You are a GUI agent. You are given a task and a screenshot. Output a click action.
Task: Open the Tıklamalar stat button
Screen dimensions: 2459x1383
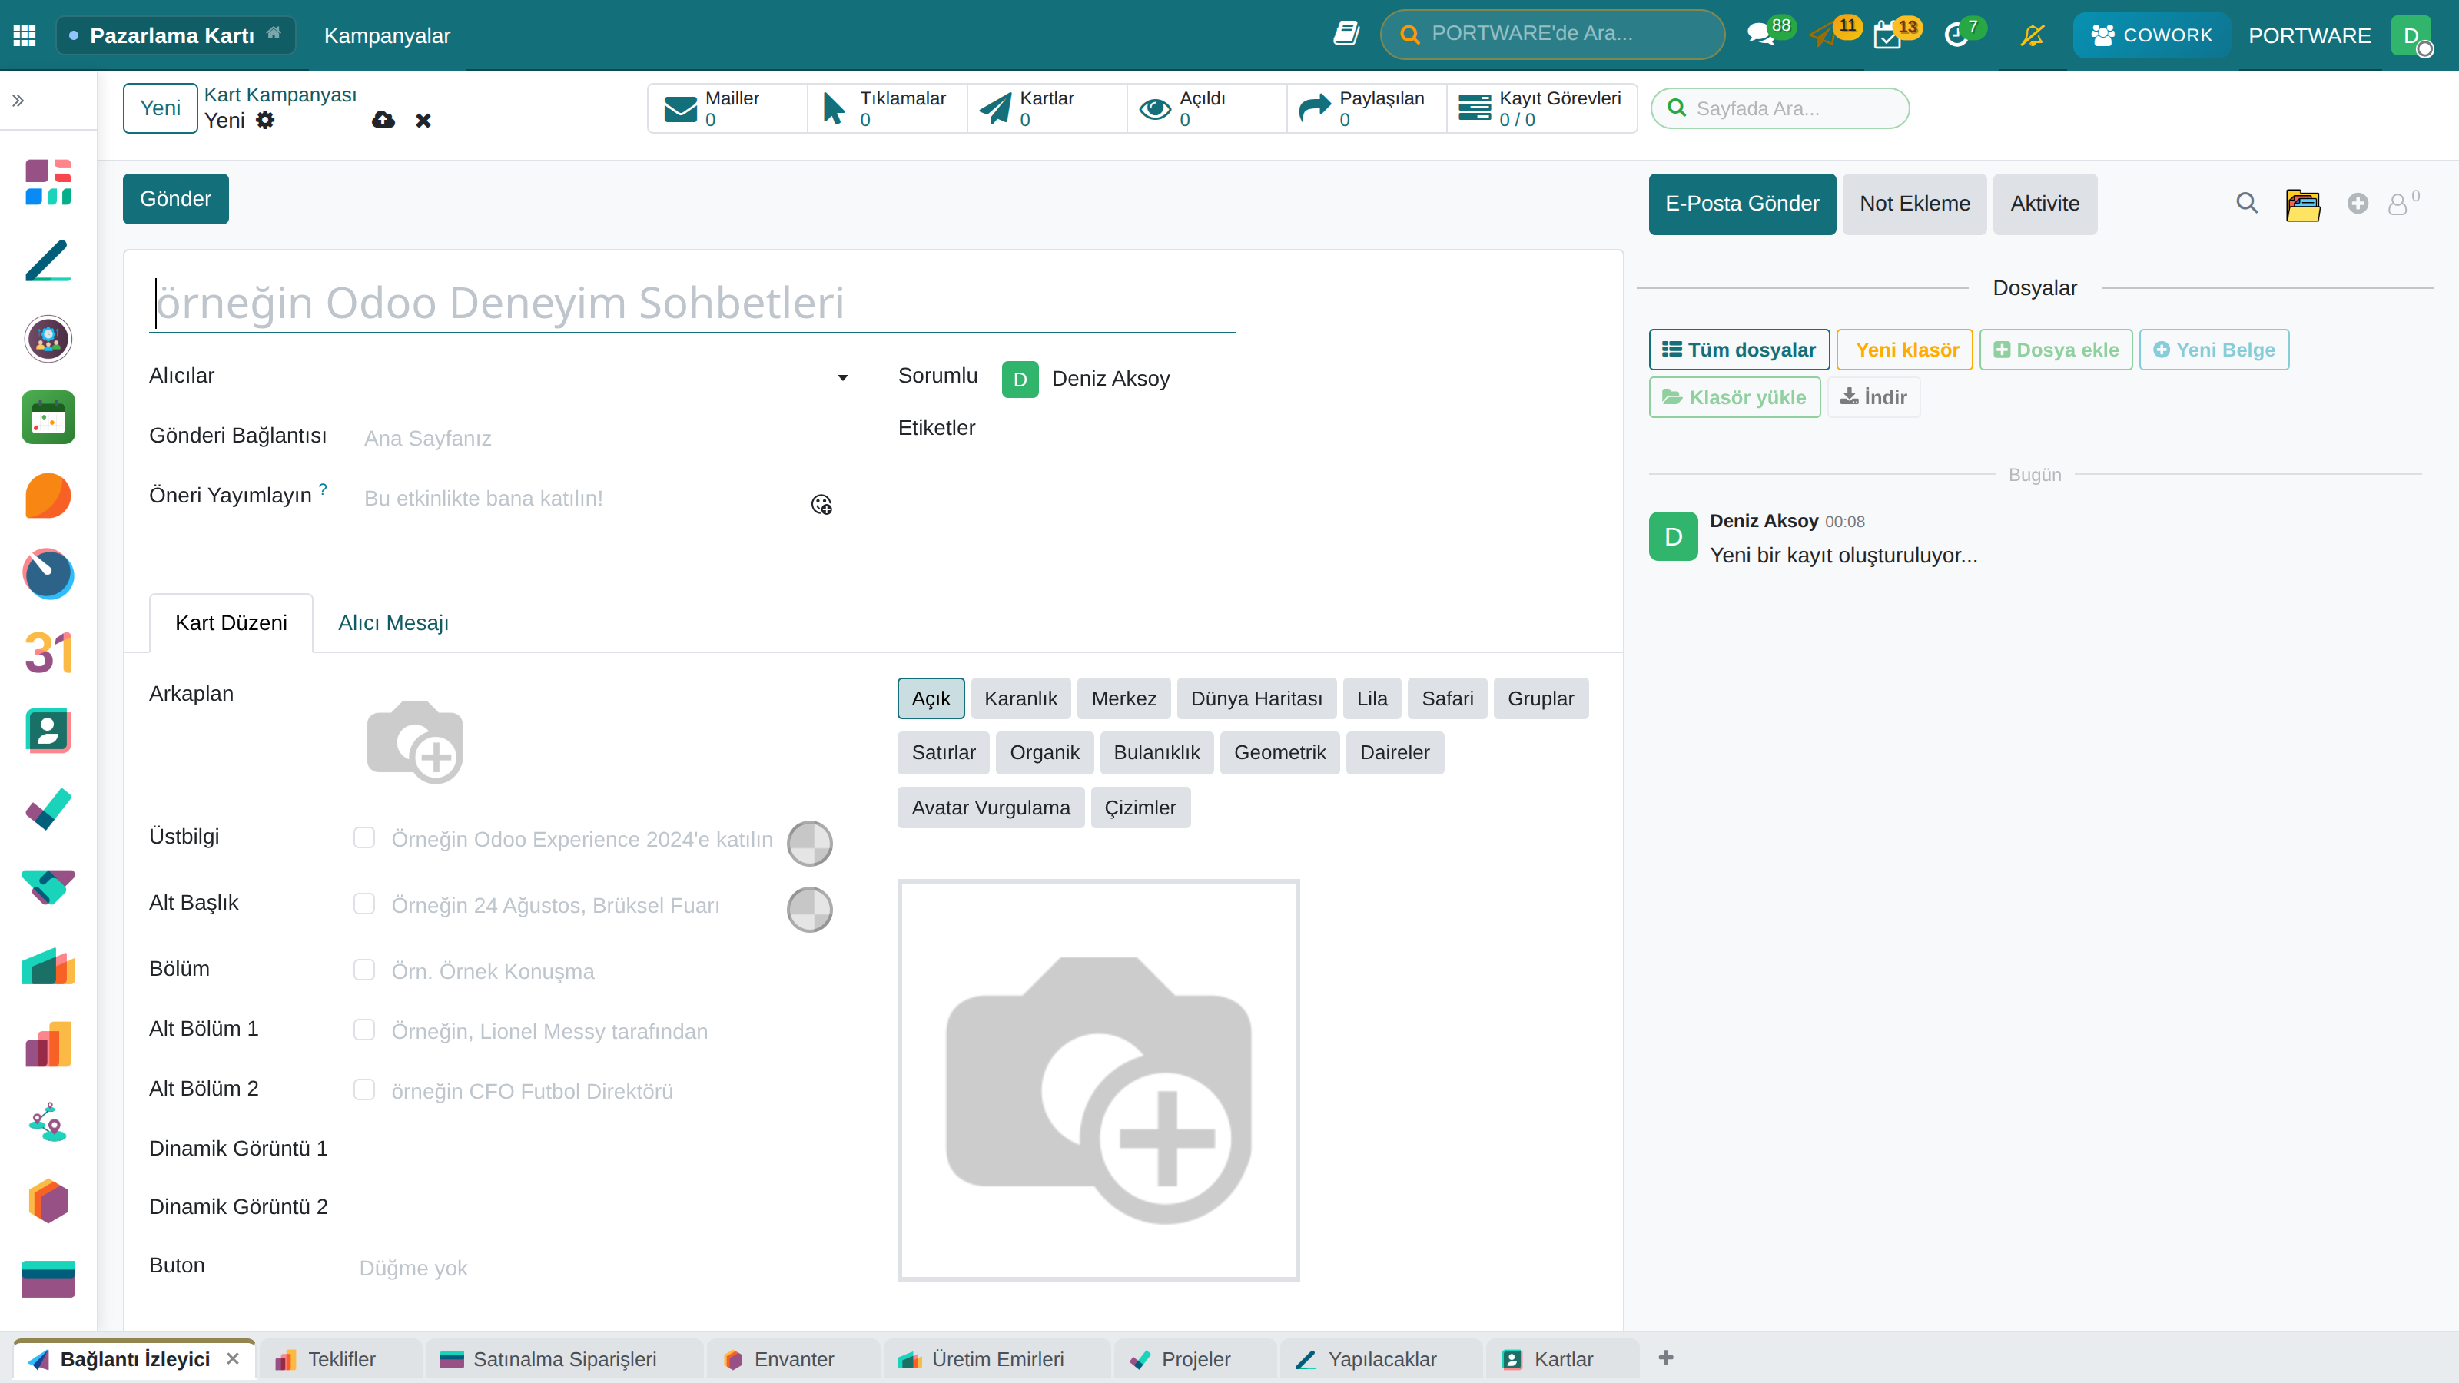pyautogui.click(x=887, y=108)
